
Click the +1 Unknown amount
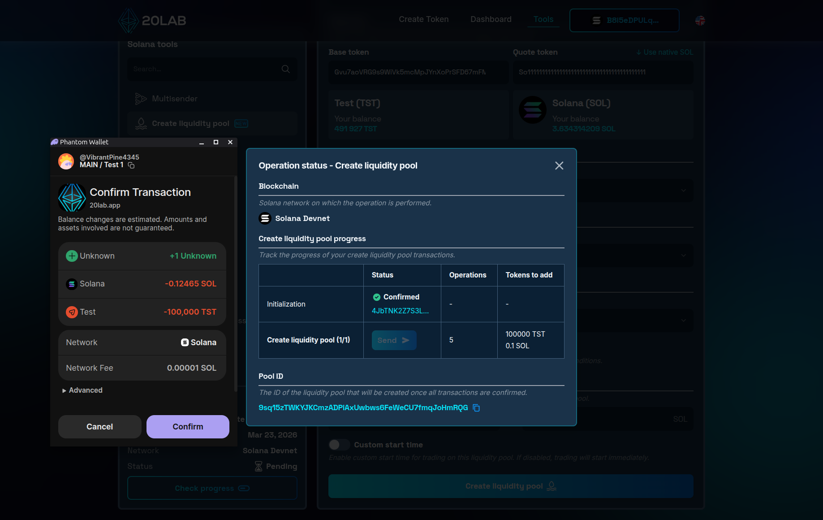(x=193, y=256)
